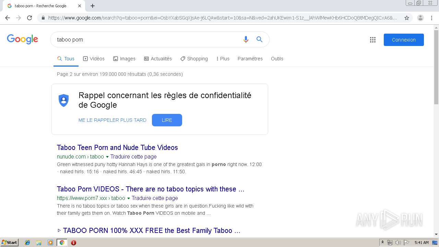Click the results count text

pyautogui.click(x=120, y=74)
